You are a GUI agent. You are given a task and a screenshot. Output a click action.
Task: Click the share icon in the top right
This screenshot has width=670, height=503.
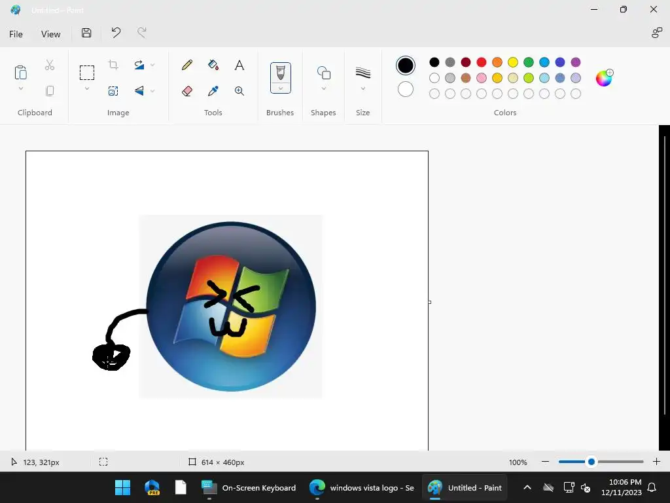656,33
